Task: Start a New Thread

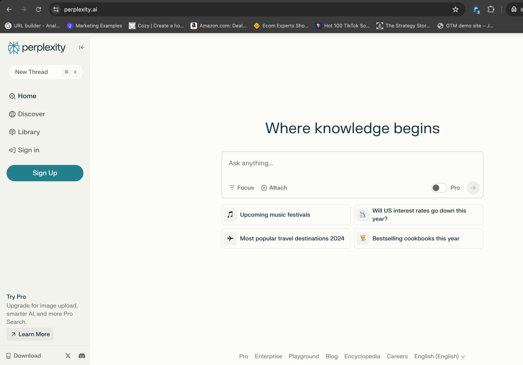Action: pyautogui.click(x=45, y=72)
